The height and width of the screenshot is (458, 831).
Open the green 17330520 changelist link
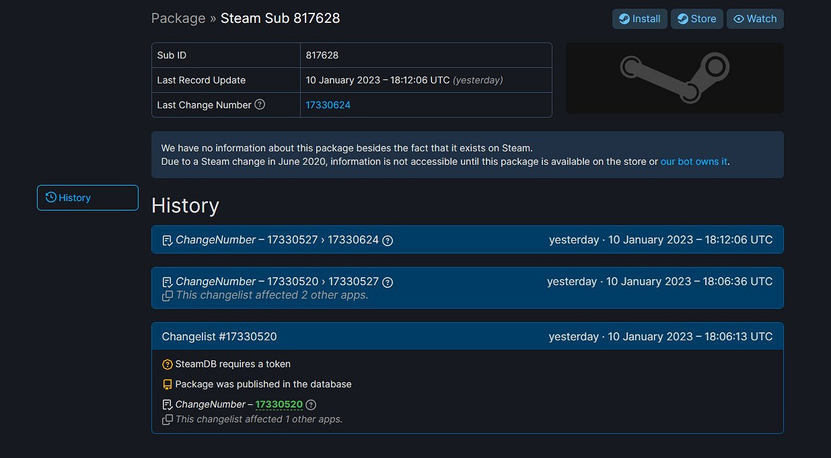(279, 404)
